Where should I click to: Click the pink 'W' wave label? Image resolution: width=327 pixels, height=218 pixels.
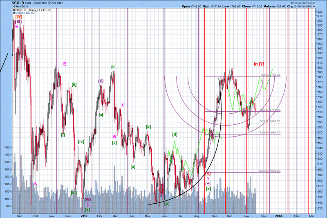tap(114, 137)
